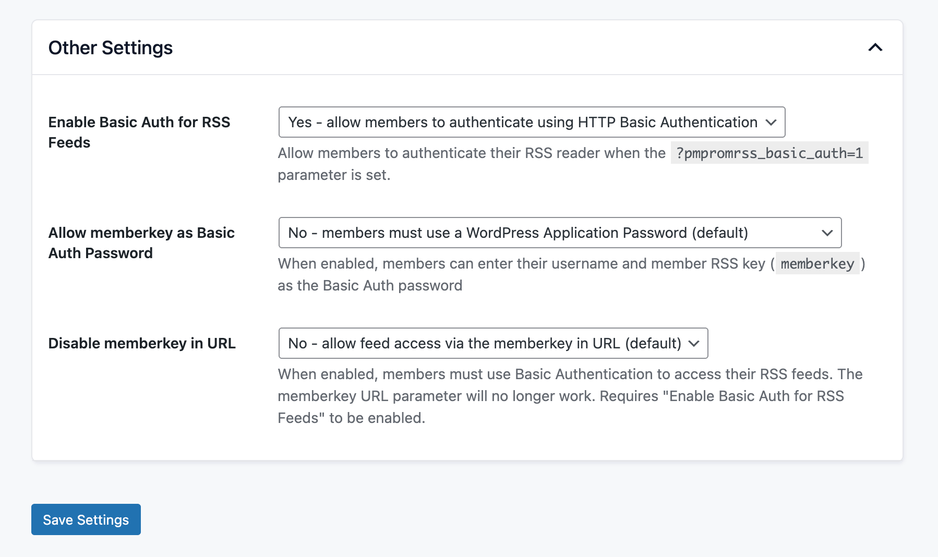The image size is (938, 557).
Task: Click the Disable memberkey in URL label
Action: 142,343
